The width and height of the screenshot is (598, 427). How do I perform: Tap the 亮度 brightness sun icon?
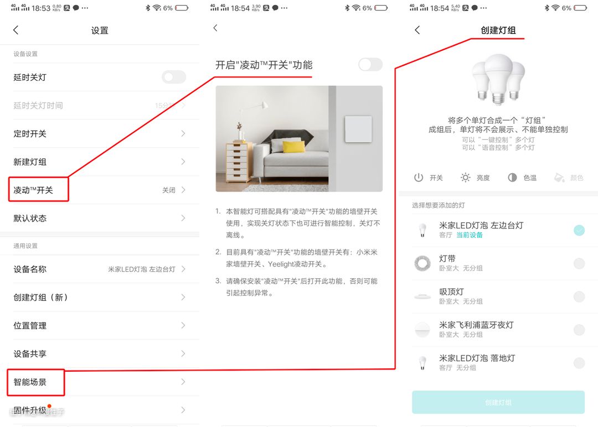466,178
